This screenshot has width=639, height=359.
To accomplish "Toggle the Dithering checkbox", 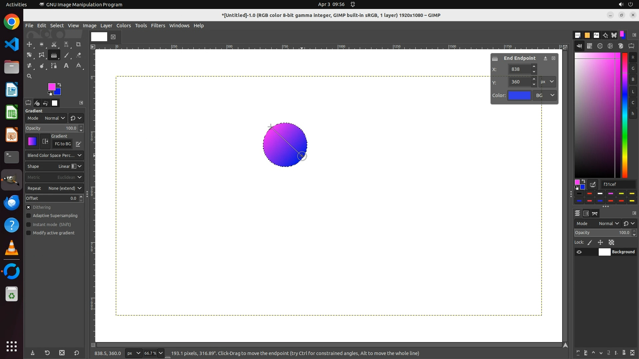I will [29, 207].
